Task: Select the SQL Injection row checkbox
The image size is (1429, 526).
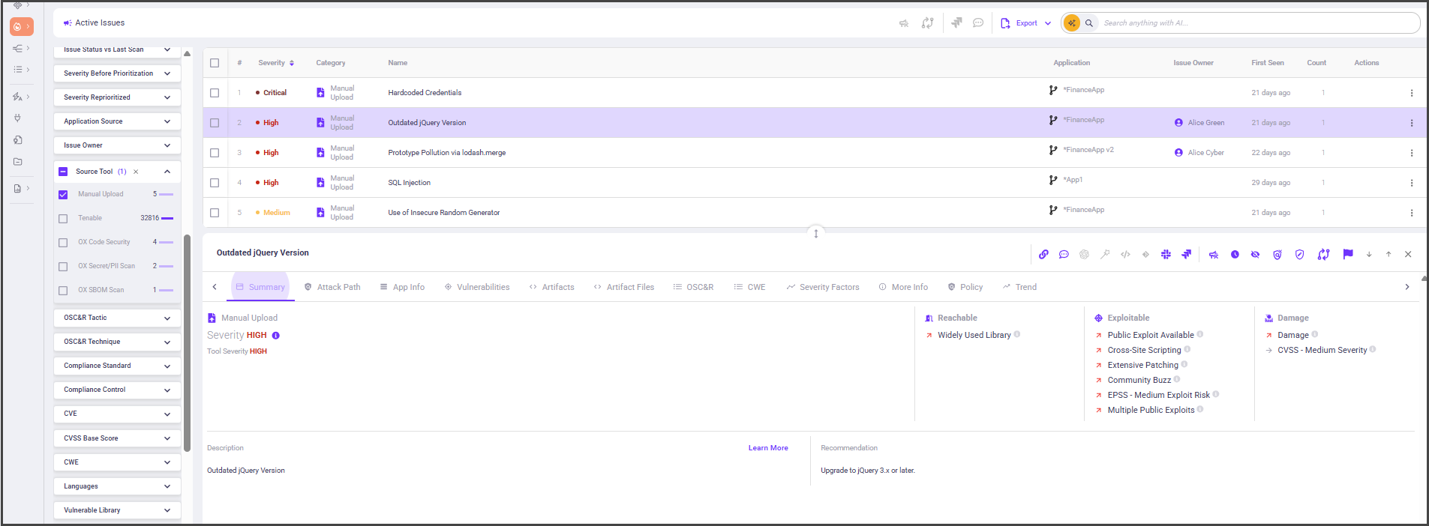Action: pyautogui.click(x=215, y=183)
